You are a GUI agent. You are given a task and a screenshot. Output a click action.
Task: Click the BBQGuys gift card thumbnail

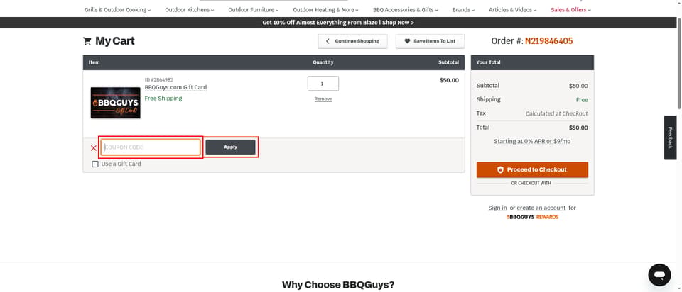pyautogui.click(x=116, y=103)
